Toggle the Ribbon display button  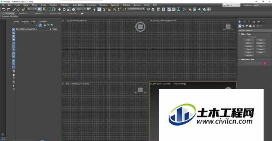[169, 9]
